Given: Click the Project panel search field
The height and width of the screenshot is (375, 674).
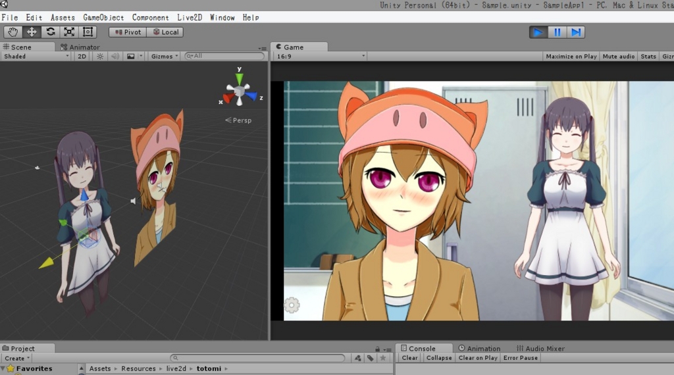Looking at the screenshot, I should click(x=257, y=358).
